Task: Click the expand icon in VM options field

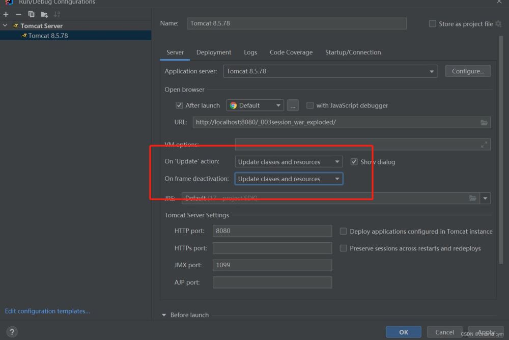Action: pyautogui.click(x=484, y=145)
